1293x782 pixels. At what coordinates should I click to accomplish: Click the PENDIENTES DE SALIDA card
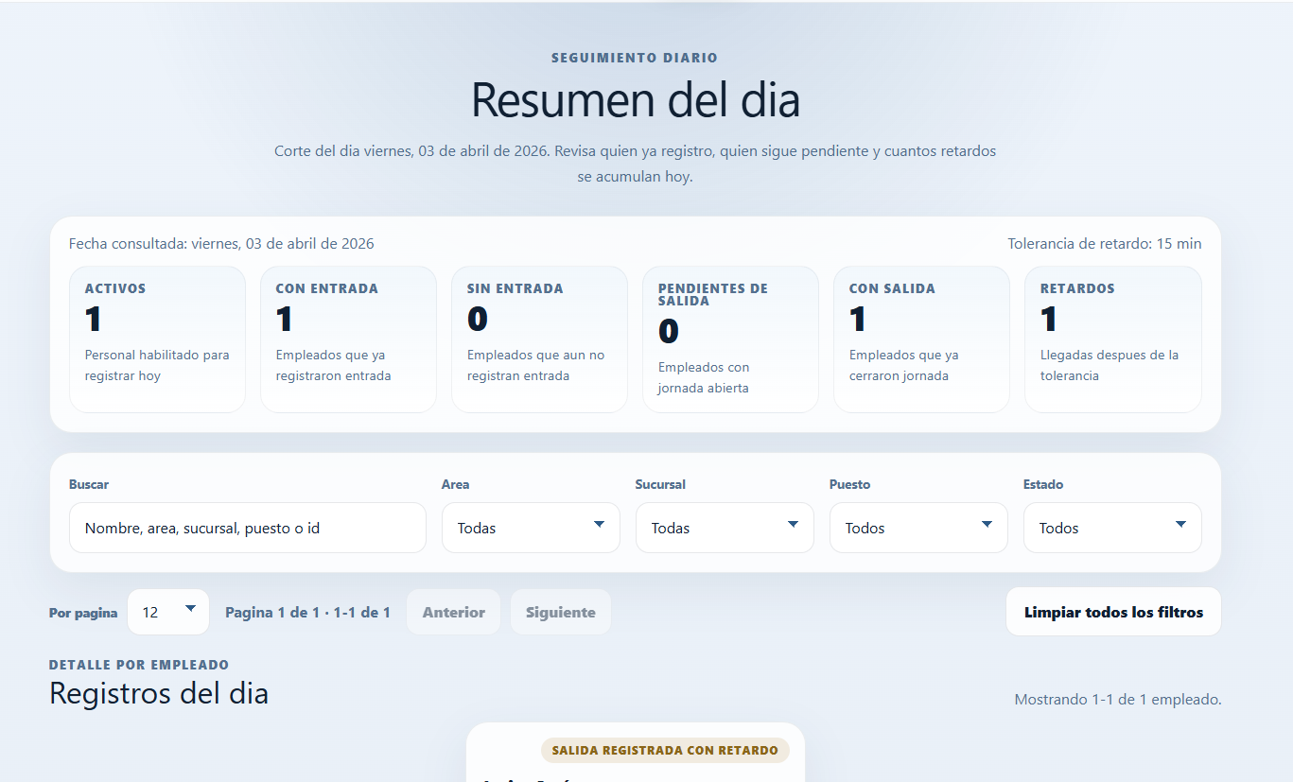(730, 339)
